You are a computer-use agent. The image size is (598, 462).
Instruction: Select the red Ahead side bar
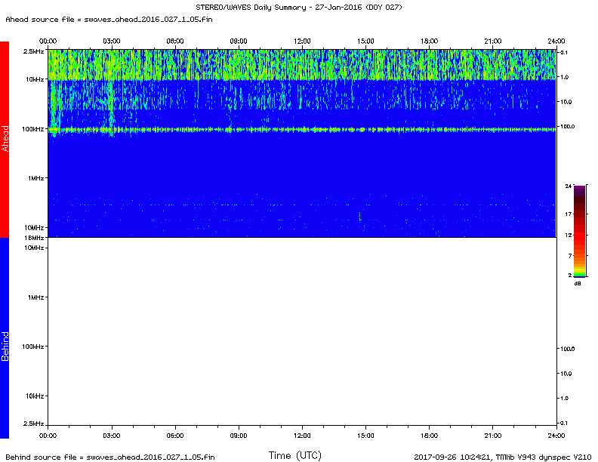click(x=5, y=140)
